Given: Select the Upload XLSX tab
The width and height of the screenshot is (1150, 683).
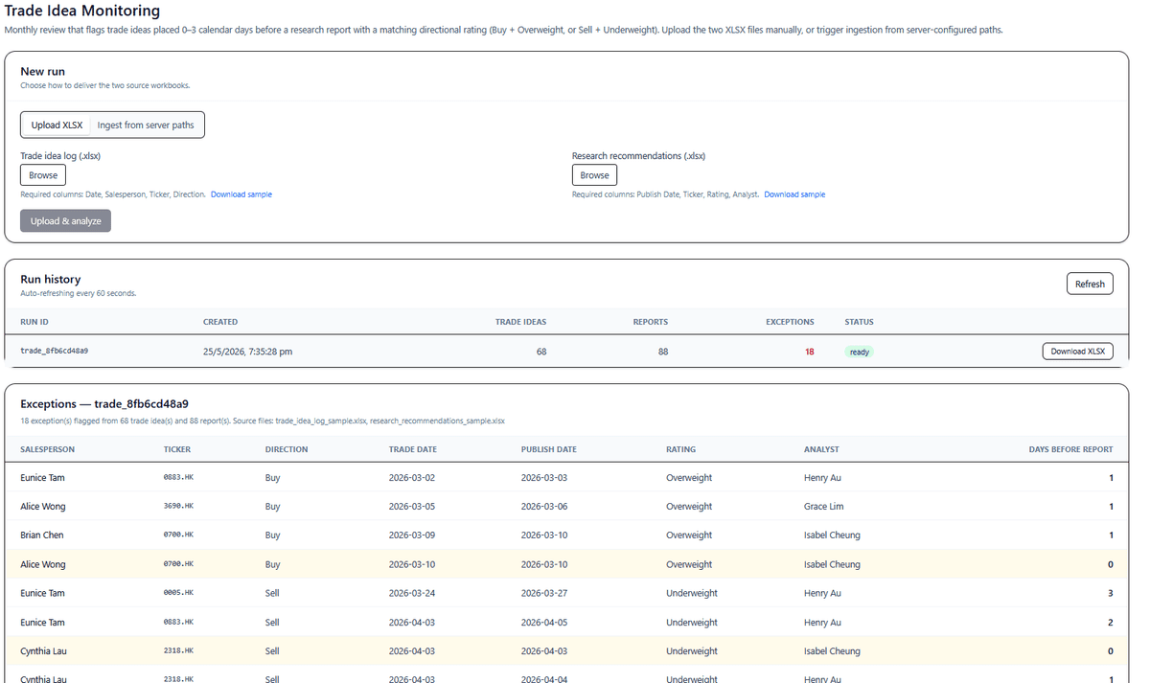Looking at the screenshot, I should (x=57, y=125).
